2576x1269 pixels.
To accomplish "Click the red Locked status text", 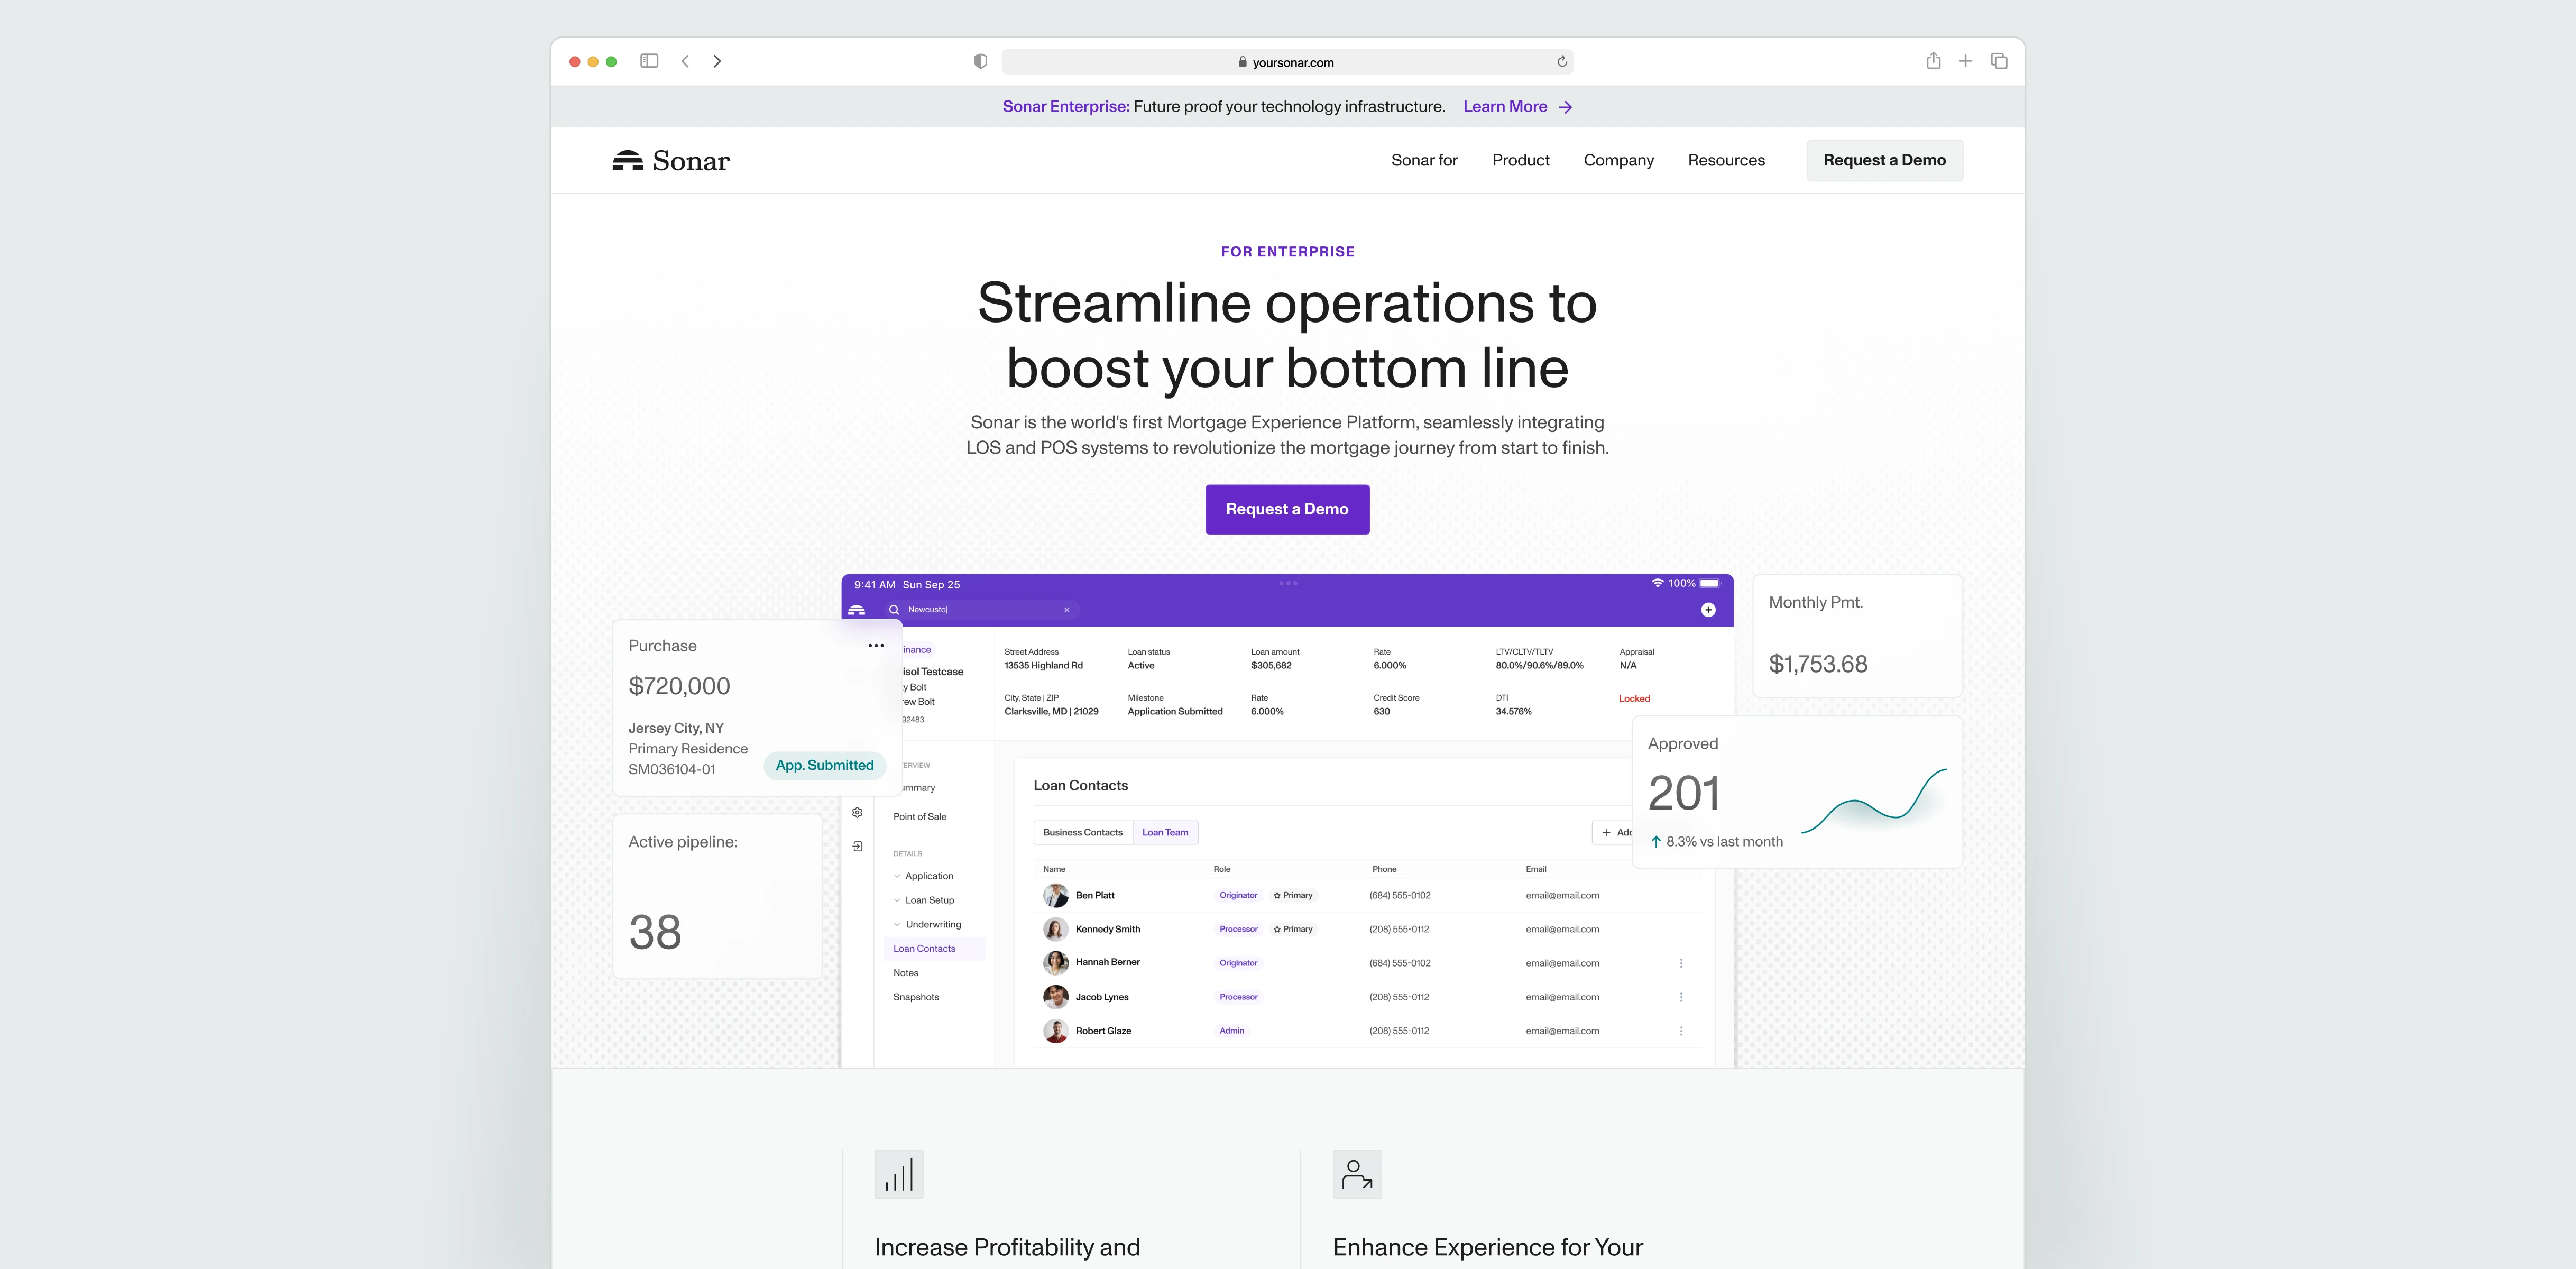I will 1634,699.
